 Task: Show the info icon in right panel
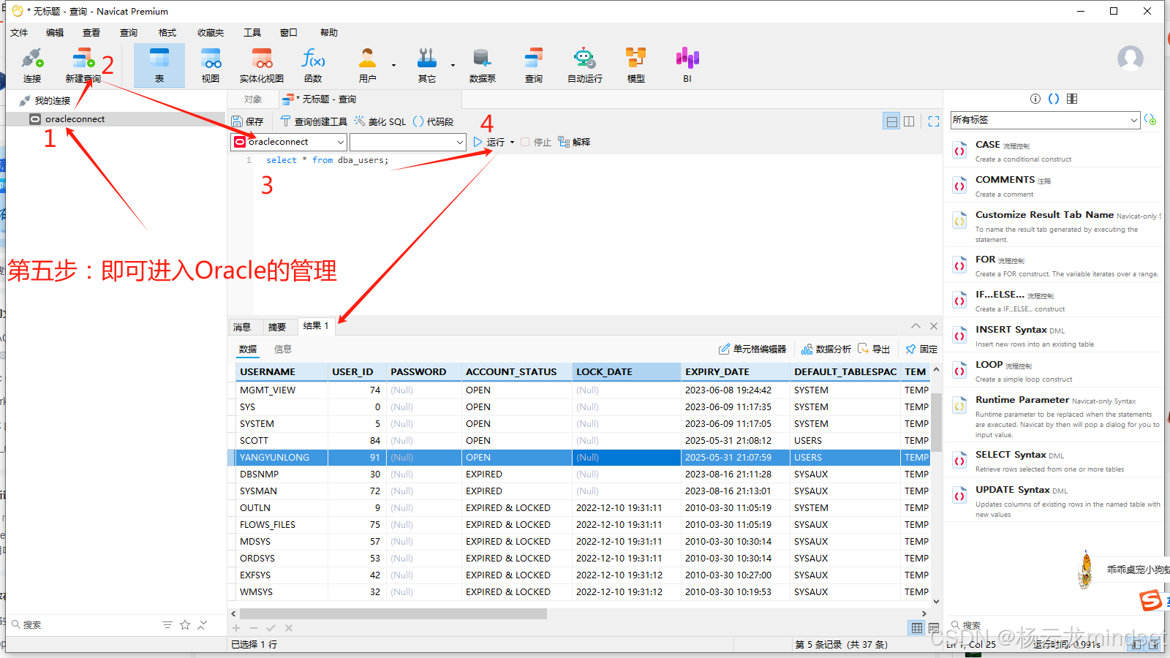click(1035, 99)
